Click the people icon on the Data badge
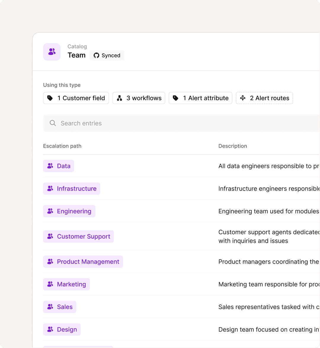The image size is (320, 348). click(x=49, y=166)
